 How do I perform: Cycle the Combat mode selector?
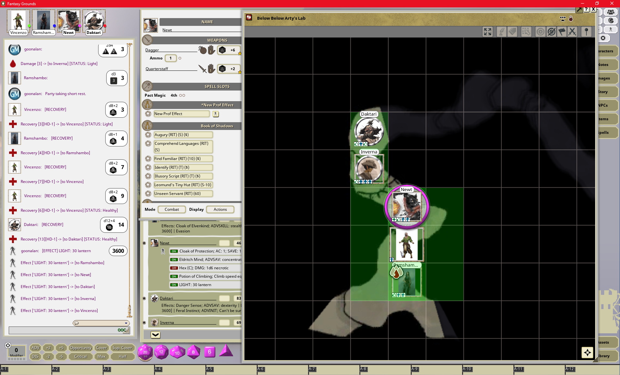pos(171,209)
